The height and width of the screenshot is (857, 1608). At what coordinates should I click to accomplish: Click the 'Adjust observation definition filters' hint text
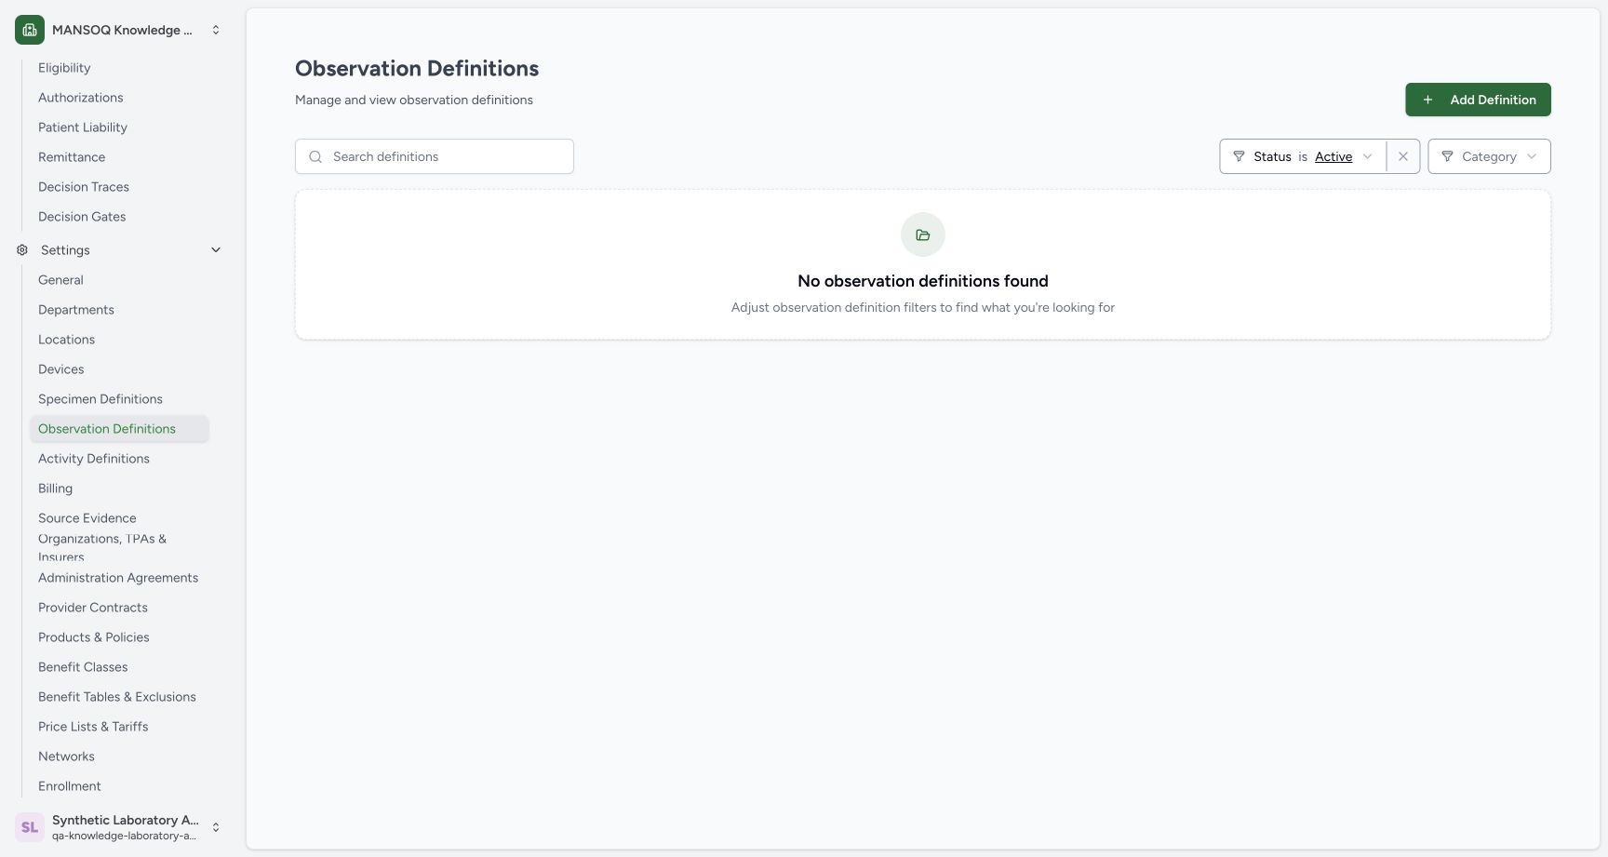[923, 307]
